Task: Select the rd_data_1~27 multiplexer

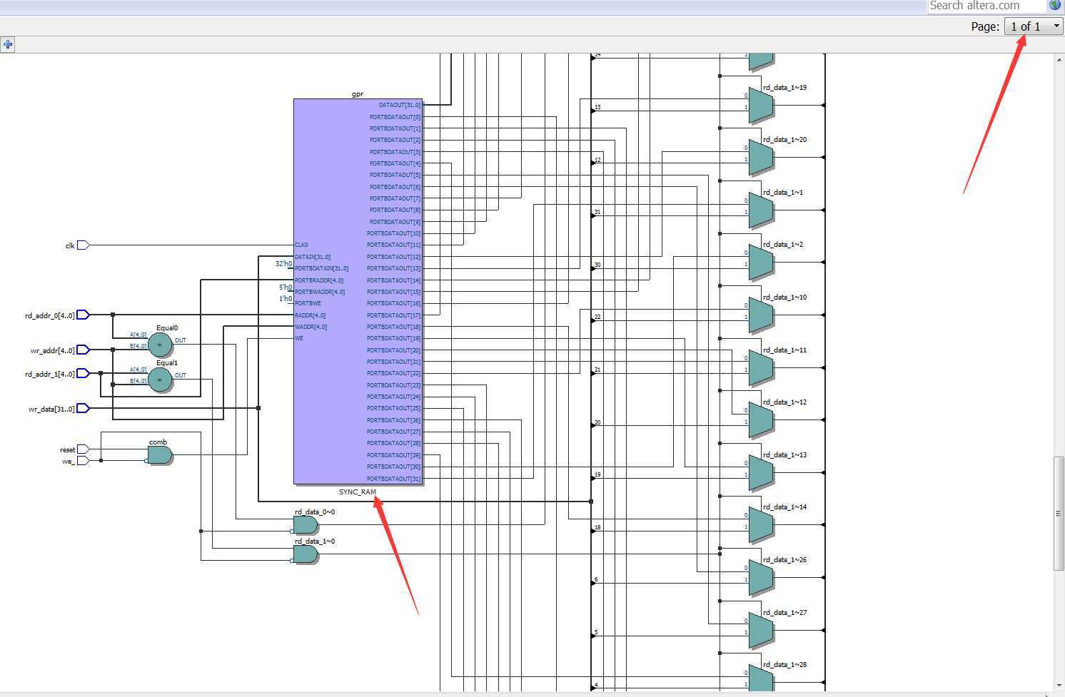Action: tap(761, 631)
